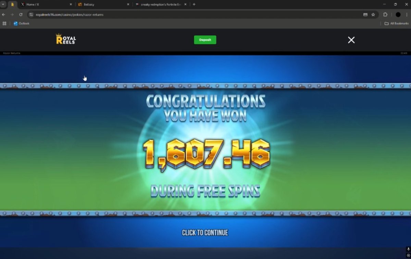Reload the page with the refresh icon
This screenshot has width=411, height=259.
[21, 15]
